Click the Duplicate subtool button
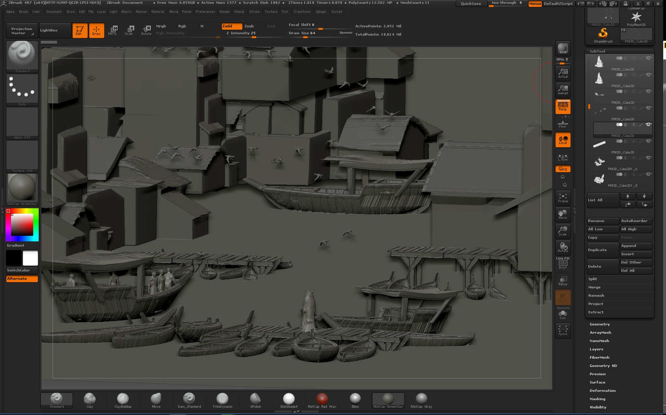The width and height of the screenshot is (666, 415). (603, 250)
